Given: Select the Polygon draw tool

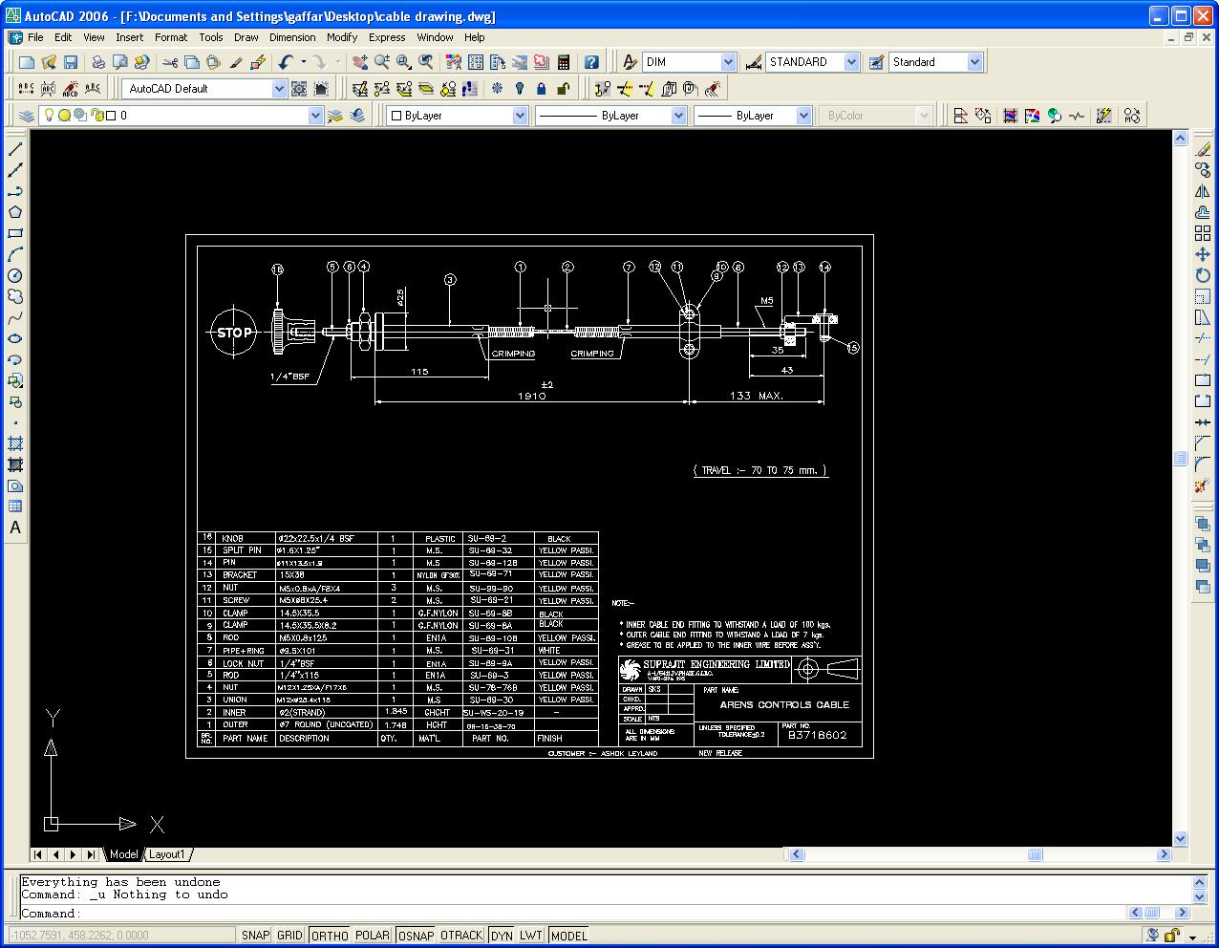Looking at the screenshot, I should pyautogui.click(x=15, y=212).
